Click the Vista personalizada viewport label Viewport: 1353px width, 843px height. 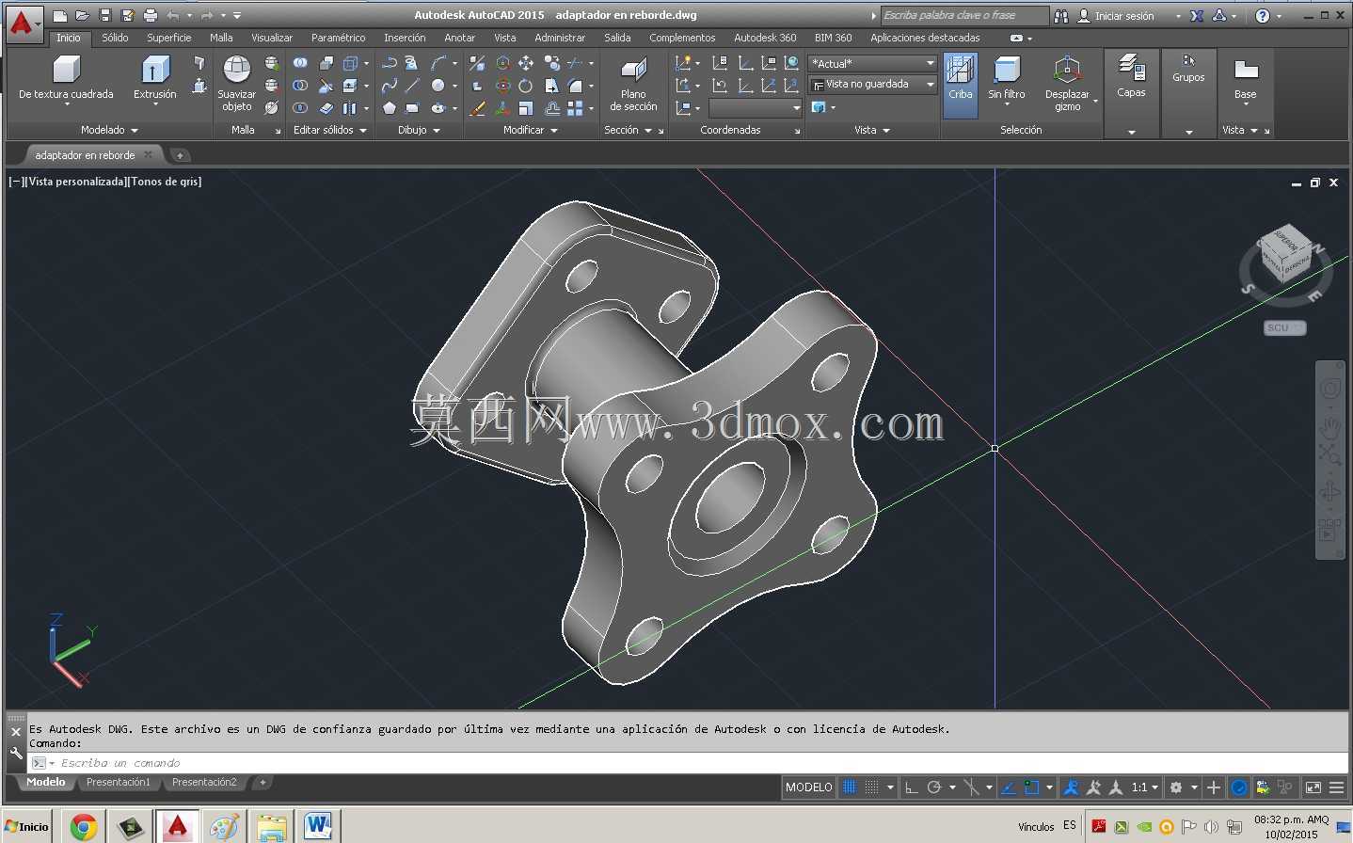pyautogui.click(x=76, y=181)
